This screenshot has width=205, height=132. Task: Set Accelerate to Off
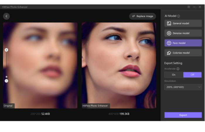click(192, 75)
